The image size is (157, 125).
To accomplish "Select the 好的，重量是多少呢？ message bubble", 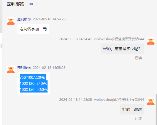I will pyautogui.click(x=122, y=49).
